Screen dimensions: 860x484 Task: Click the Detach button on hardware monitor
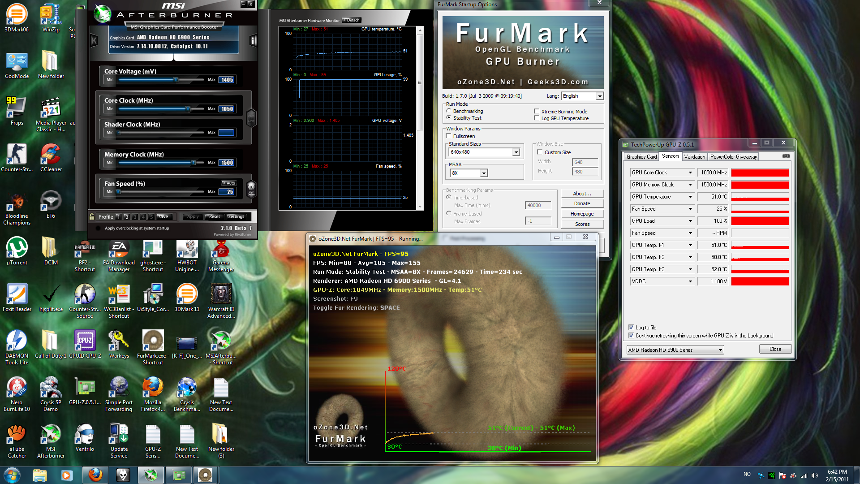coord(352,20)
